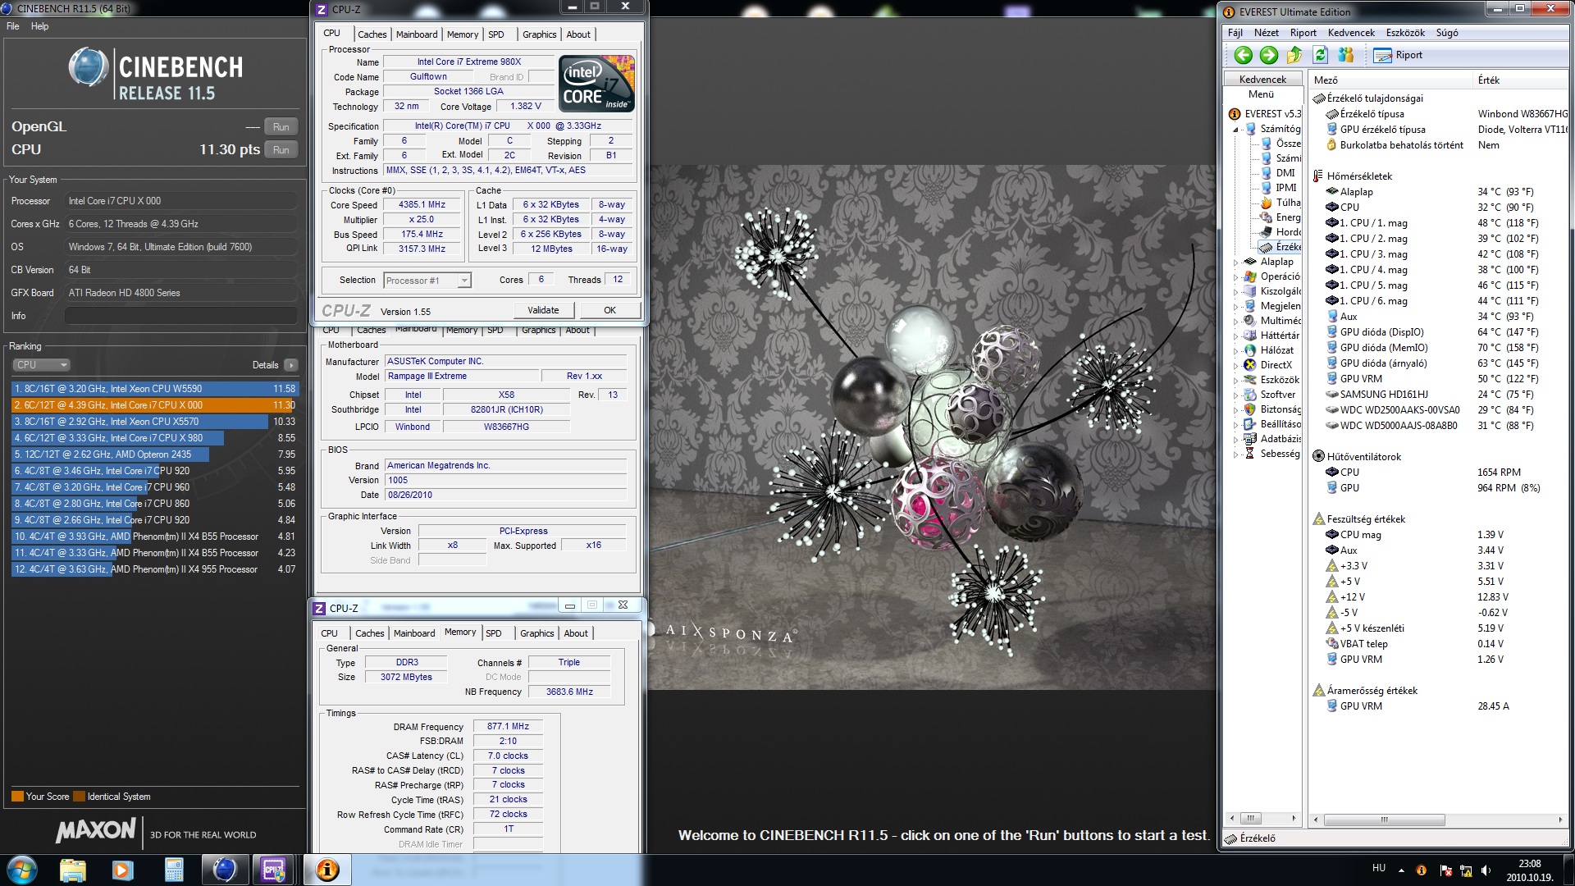The width and height of the screenshot is (1575, 886).
Task: Click the globe icon for Hálózat item
Action: pos(1250,350)
